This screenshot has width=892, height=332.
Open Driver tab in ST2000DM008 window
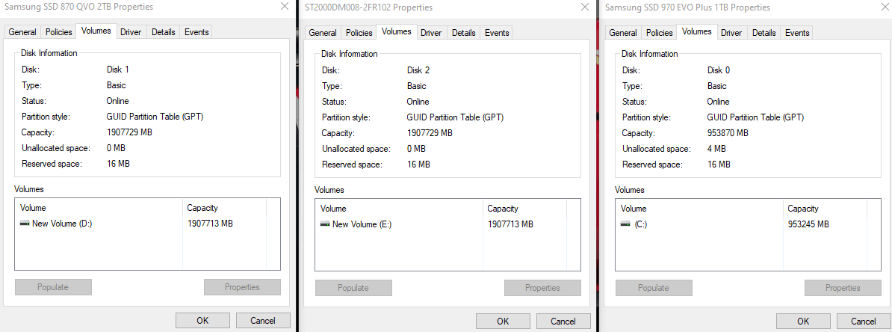click(431, 33)
